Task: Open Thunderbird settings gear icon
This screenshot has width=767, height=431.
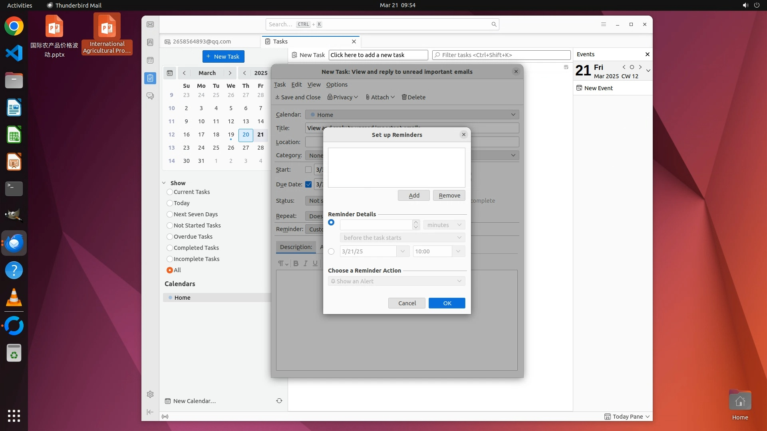Action: point(150,394)
